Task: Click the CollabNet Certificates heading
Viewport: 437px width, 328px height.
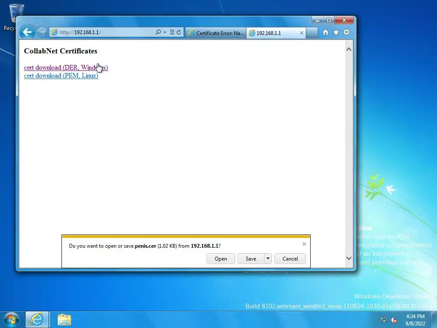Action: coord(61,51)
